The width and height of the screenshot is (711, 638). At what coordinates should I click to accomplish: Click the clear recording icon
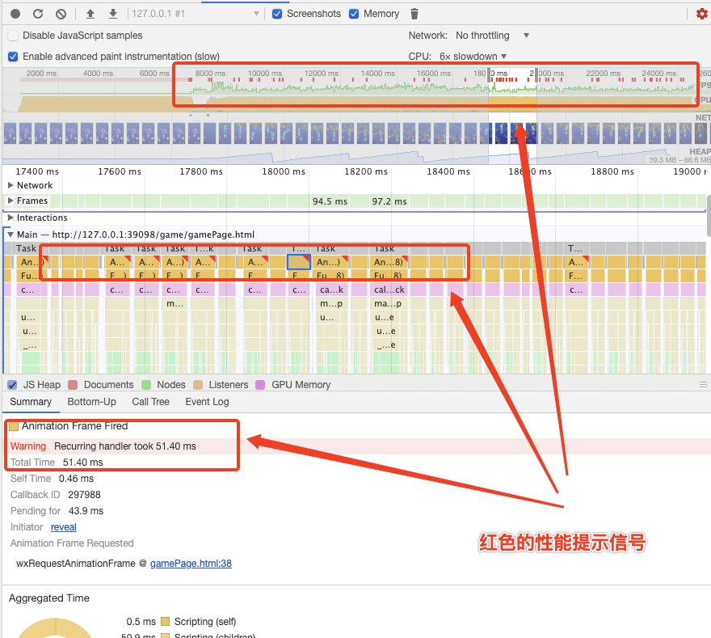click(61, 14)
